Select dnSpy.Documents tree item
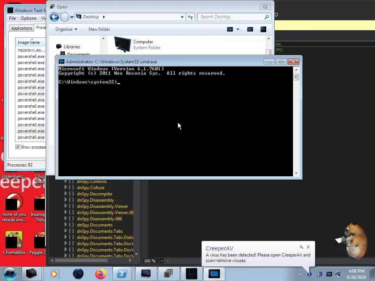This screenshot has height=281, width=375. point(94,225)
